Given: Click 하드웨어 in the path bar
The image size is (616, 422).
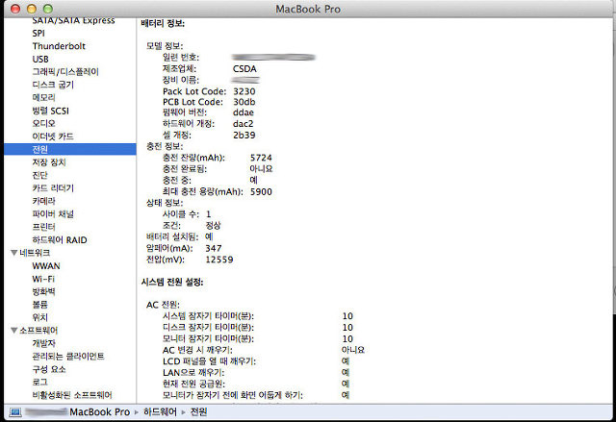Looking at the screenshot, I should (160, 411).
